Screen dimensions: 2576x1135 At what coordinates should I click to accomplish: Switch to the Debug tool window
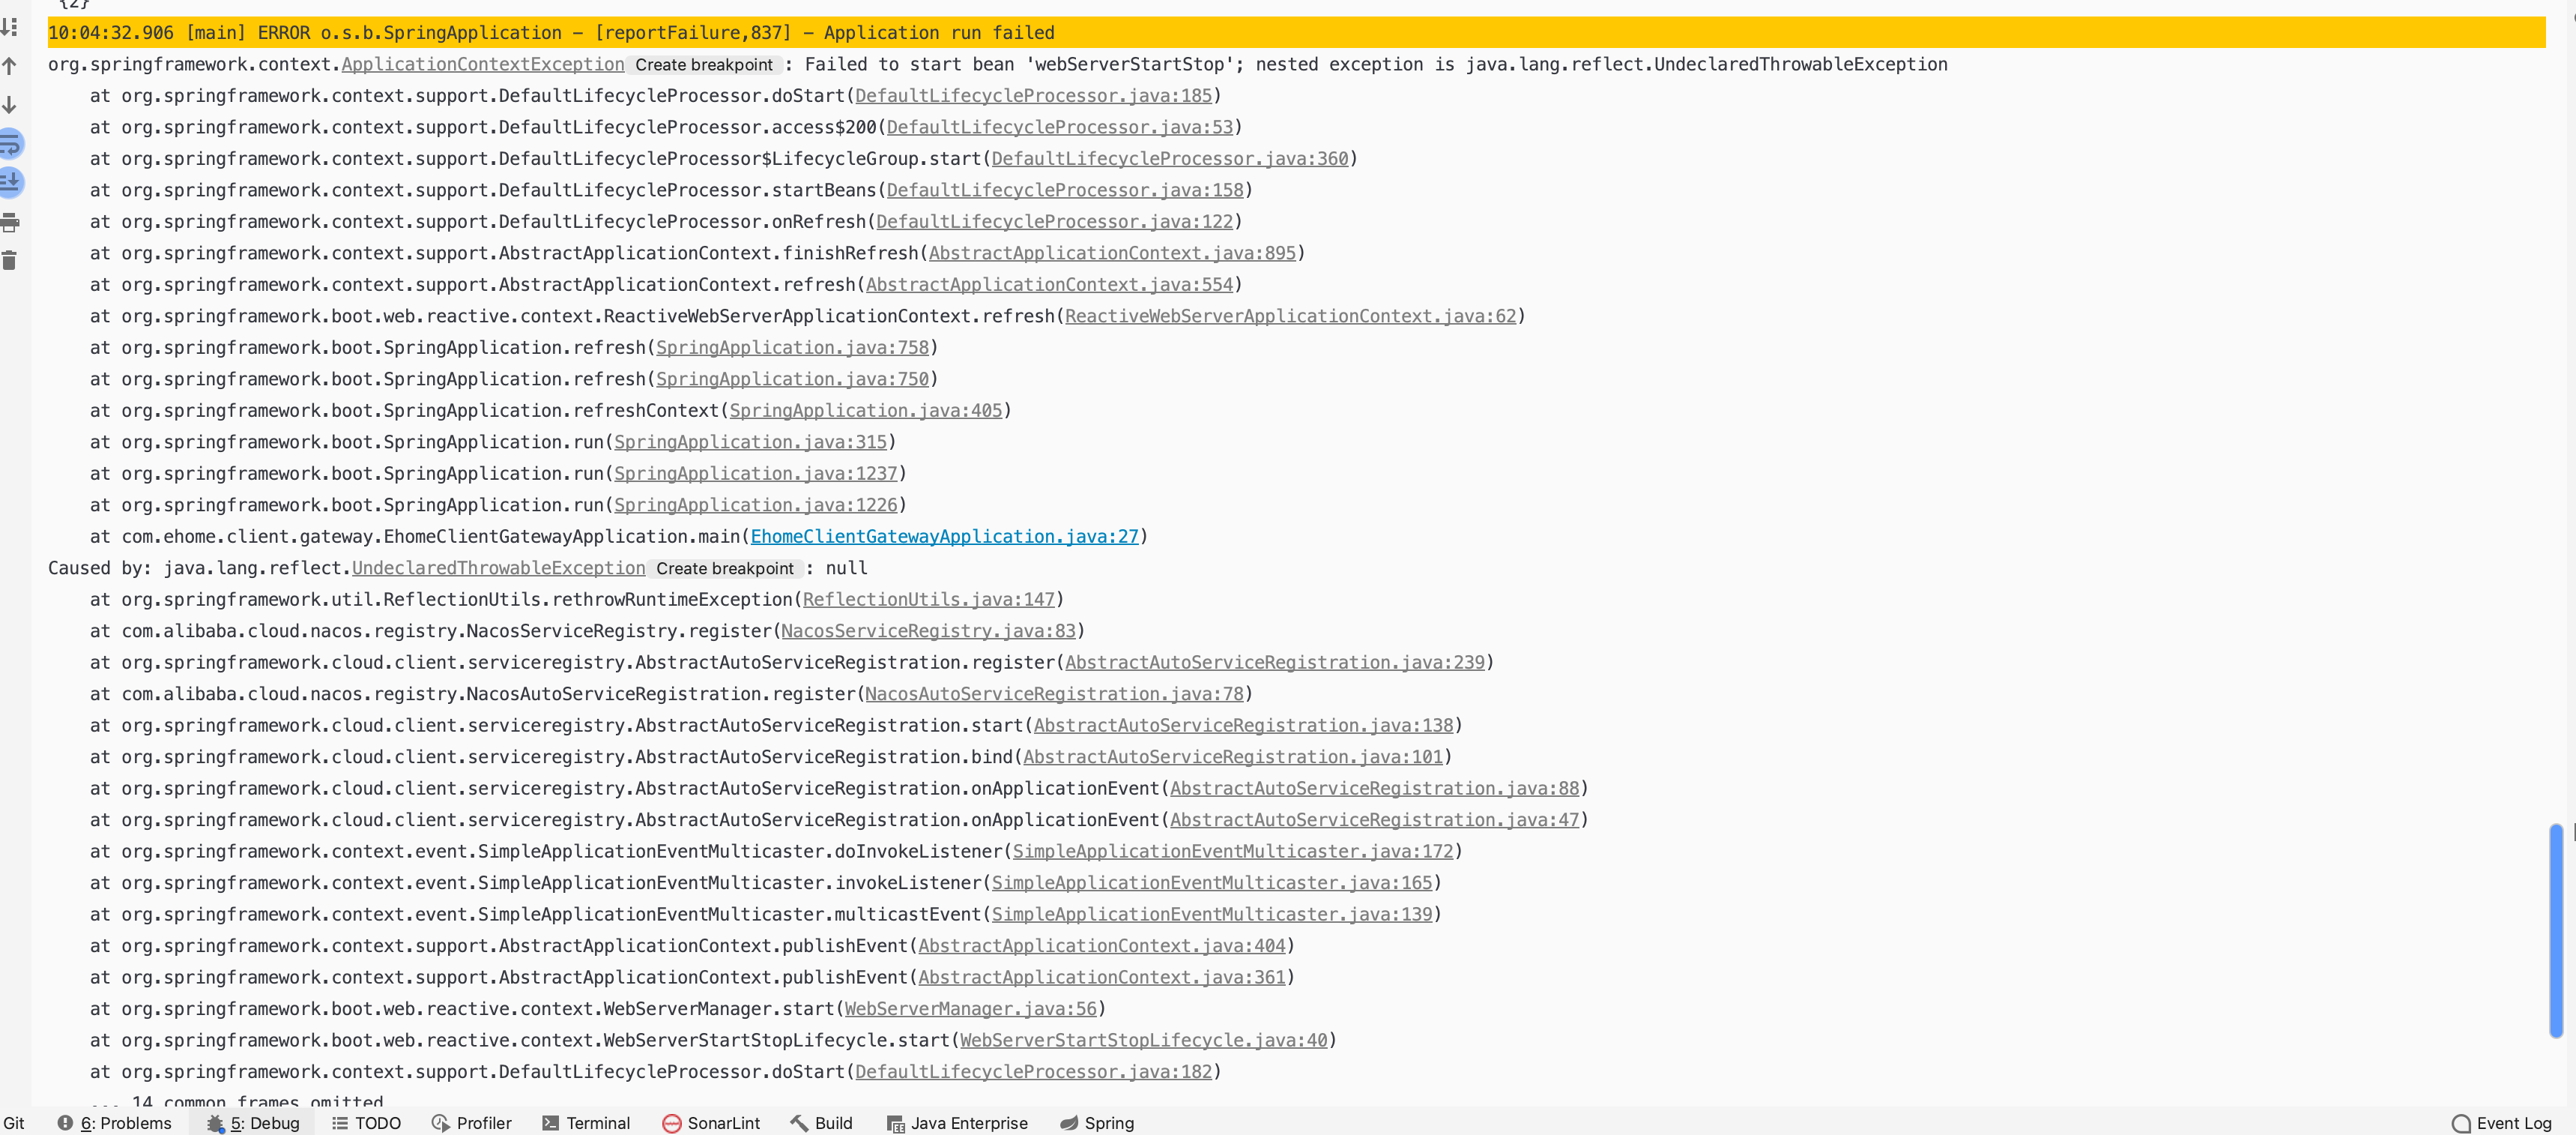click(x=254, y=1123)
